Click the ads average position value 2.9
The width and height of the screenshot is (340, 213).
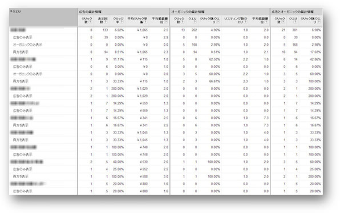(166, 37)
